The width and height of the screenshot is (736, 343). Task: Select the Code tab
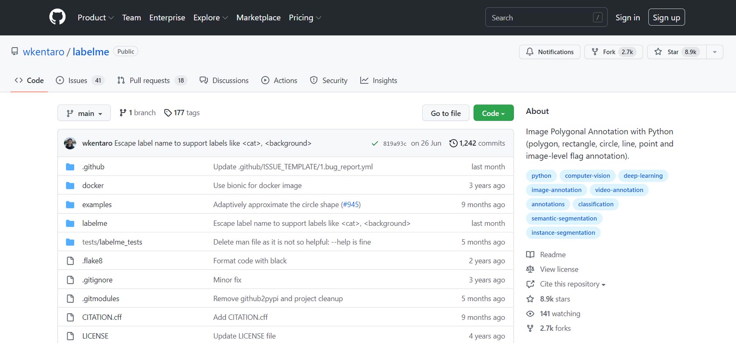(x=29, y=80)
